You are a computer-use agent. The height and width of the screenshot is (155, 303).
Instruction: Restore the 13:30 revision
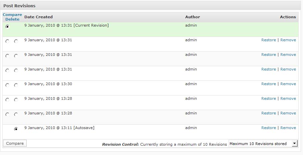[x=268, y=84]
